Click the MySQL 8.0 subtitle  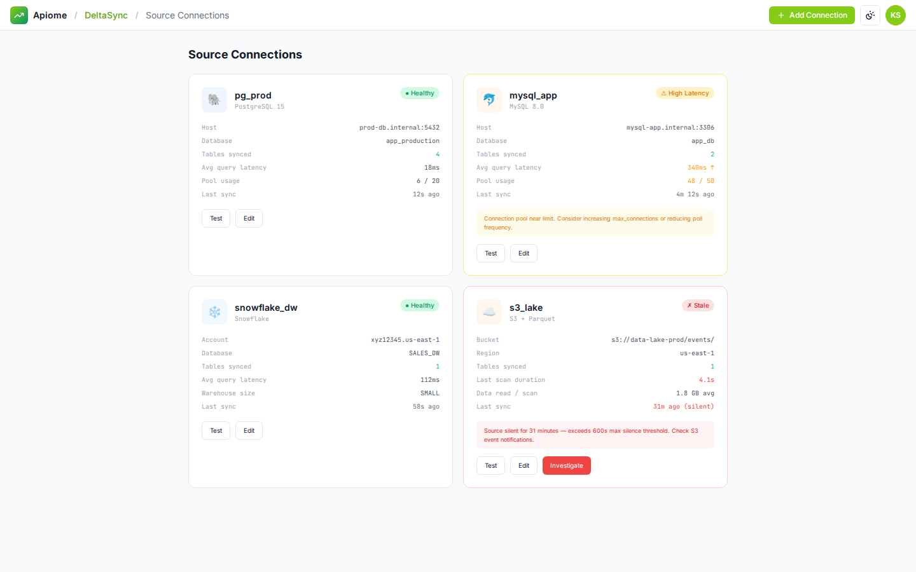pyautogui.click(x=527, y=107)
